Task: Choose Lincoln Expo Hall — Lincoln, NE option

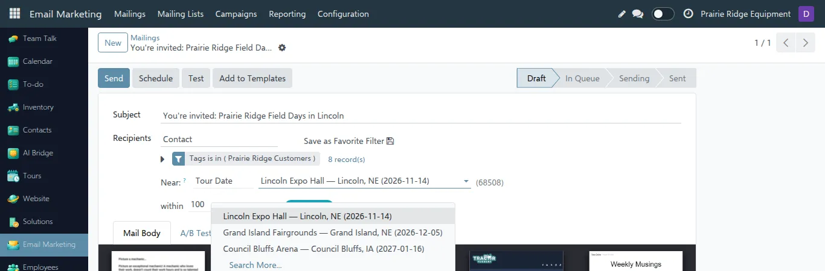Action: coord(333,216)
